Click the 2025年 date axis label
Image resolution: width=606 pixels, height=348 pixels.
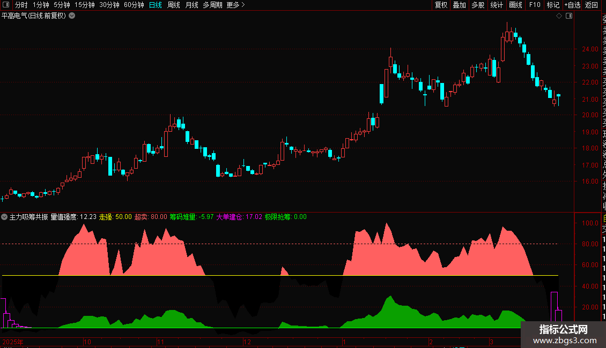[x=13, y=342]
